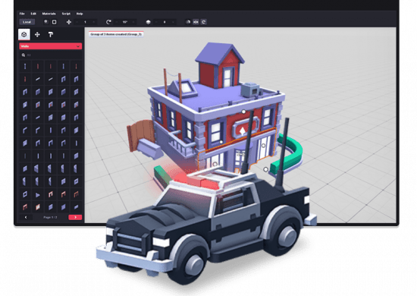Click the mirror selection icon in toolbar
Viewport: 417px width, 296px height.
click(196, 22)
